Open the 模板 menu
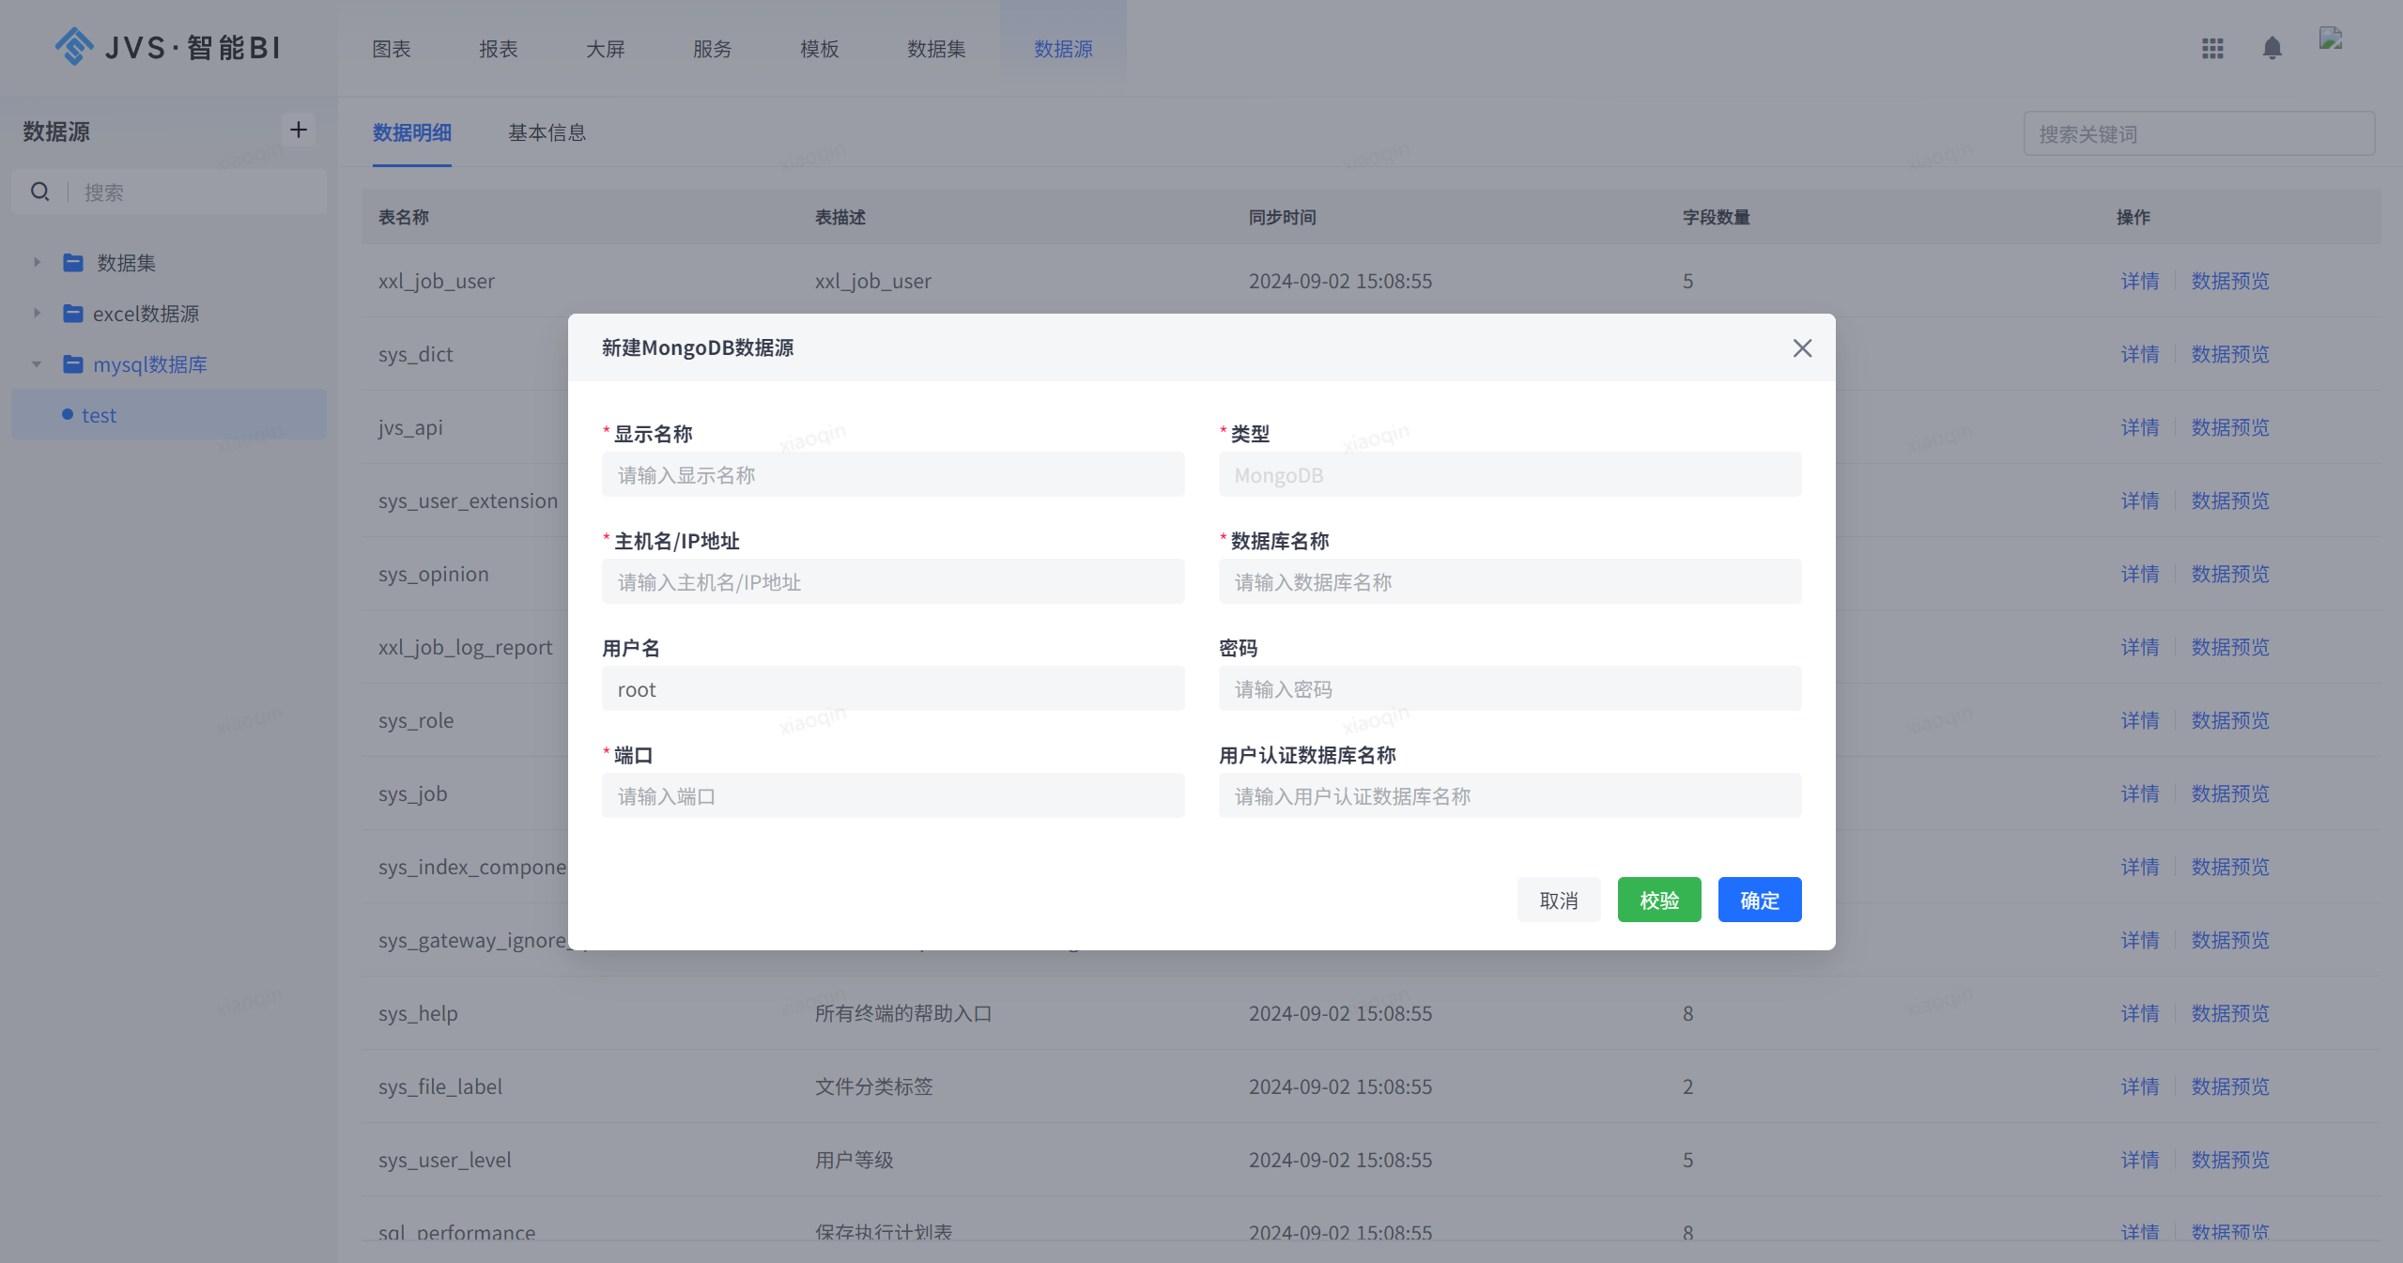The width and height of the screenshot is (2403, 1263). coord(820,49)
